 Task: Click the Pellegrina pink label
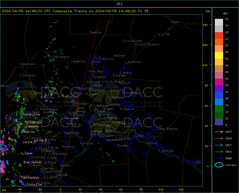[33, 122]
